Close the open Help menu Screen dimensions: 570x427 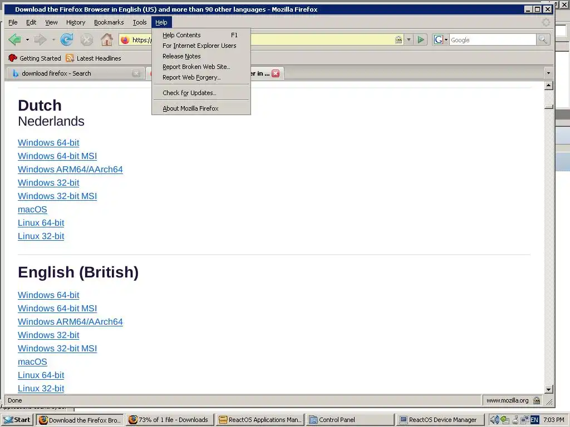click(161, 22)
